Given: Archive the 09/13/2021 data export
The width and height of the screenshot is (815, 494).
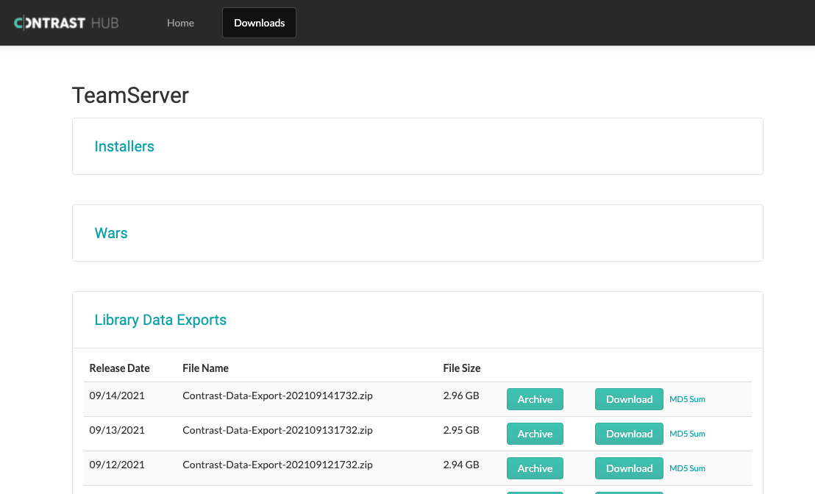Looking at the screenshot, I should tap(535, 434).
